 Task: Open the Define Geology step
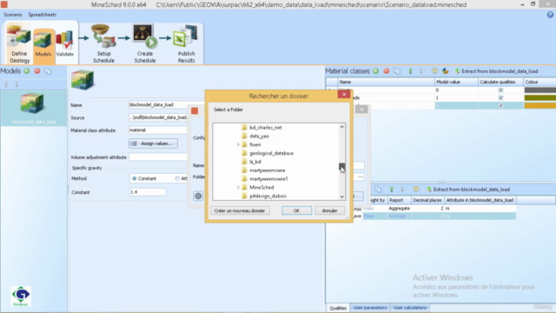pyautogui.click(x=19, y=43)
